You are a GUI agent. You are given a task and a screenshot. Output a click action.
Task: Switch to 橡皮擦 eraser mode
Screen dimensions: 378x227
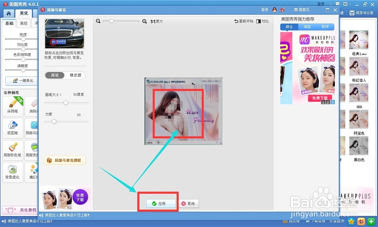pos(76,75)
